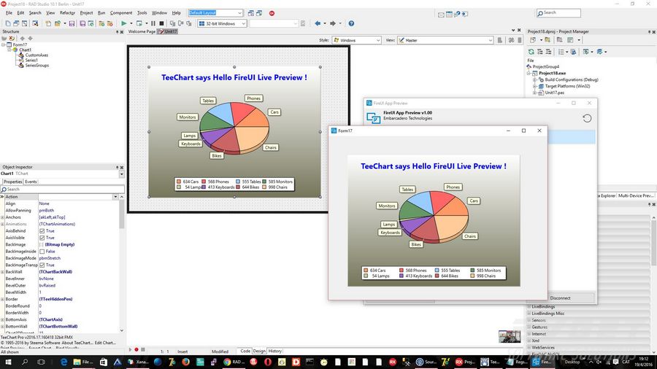Switch to the History tab at bottom
The image size is (657, 369).
pyautogui.click(x=275, y=351)
